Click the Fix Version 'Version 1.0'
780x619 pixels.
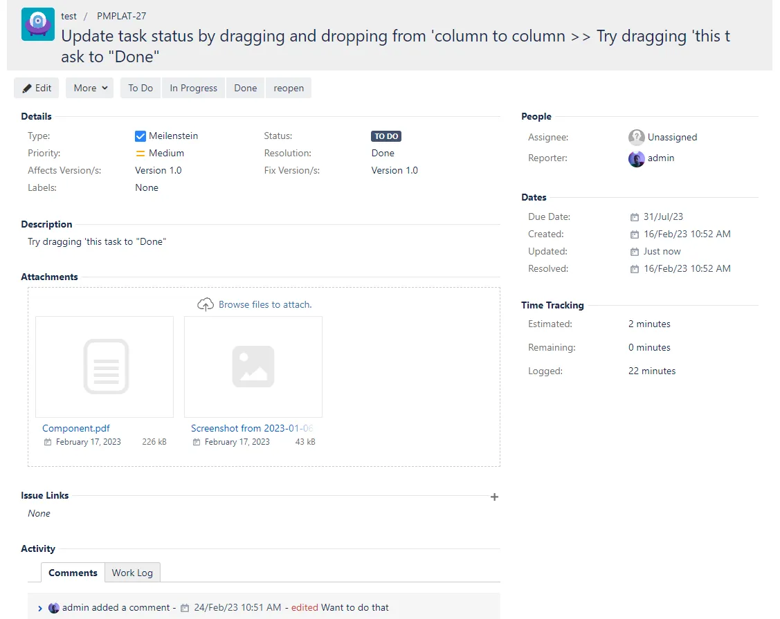tap(394, 171)
